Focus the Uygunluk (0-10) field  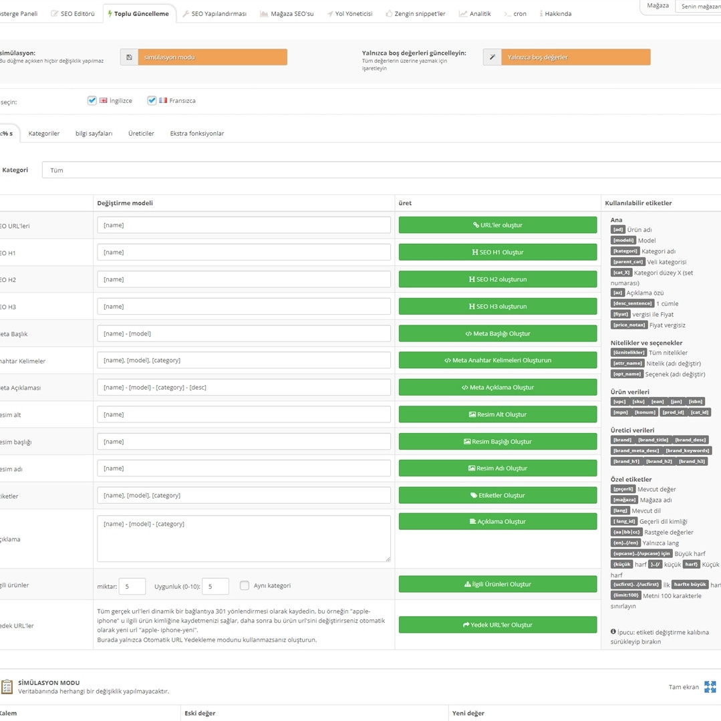pos(215,586)
